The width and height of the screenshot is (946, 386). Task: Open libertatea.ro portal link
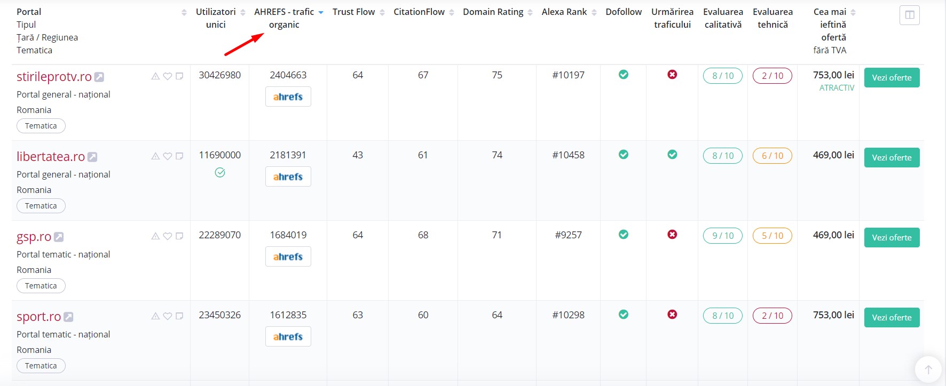click(x=51, y=157)
